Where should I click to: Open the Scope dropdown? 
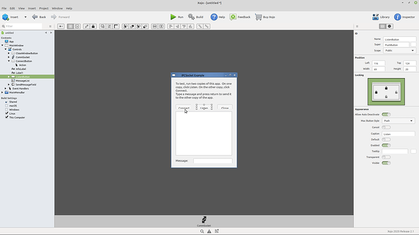pos(400,50)
